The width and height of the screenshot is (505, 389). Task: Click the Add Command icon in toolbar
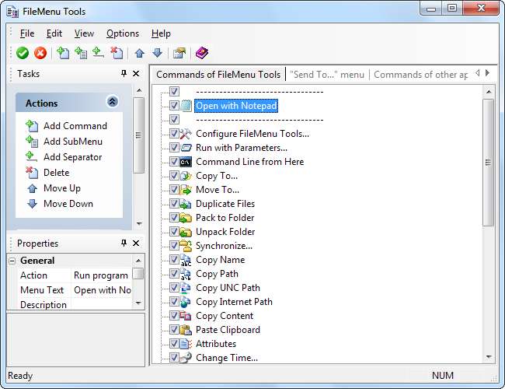(63, 53)
